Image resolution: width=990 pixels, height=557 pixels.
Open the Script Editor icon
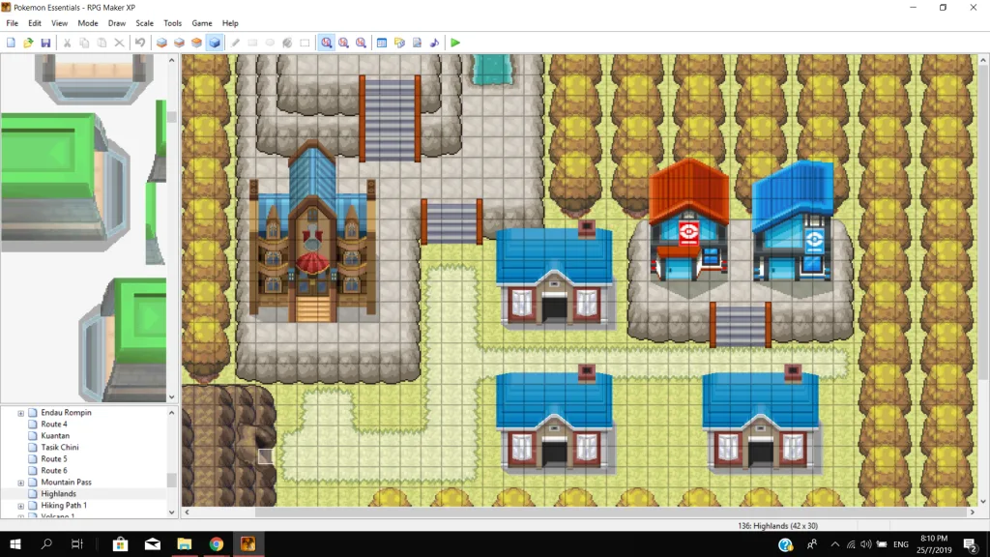(417, 43)
